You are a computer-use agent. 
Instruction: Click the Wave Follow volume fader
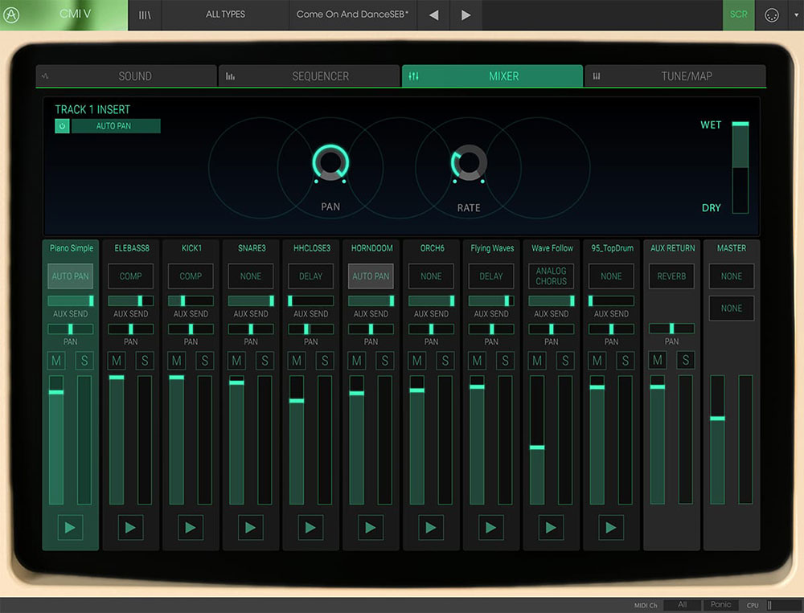point(537,447)
